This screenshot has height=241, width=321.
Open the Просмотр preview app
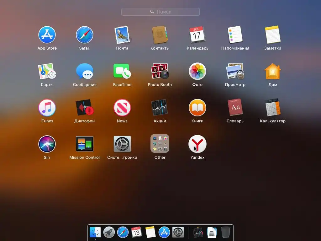pos(235,71)
